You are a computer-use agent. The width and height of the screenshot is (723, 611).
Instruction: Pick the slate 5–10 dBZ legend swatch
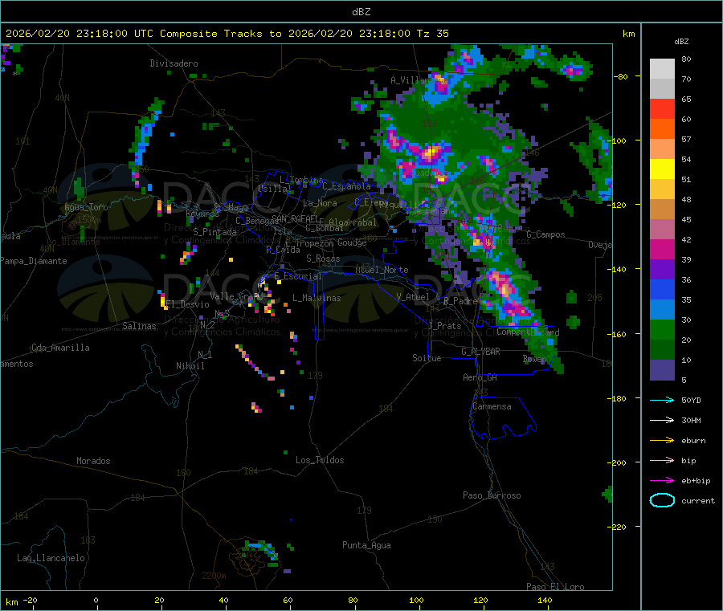click(x=662, y=370)
